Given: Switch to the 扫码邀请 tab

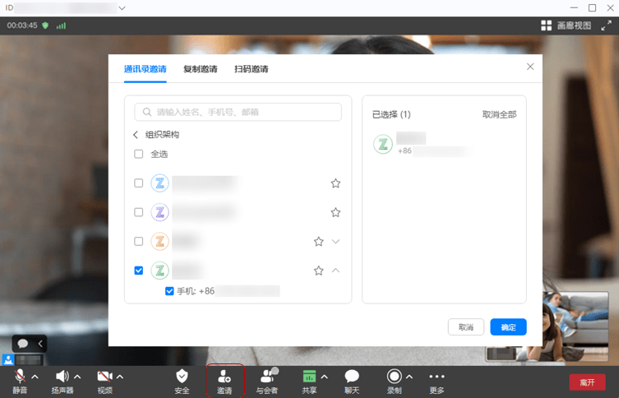Looking at the screenshot, I should (251, 69).
